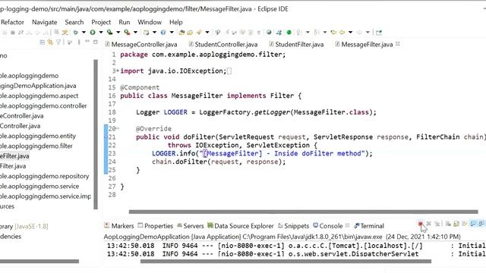Click the Clear Console icon
The height and width of the screenshot is (273, 486).
pyautogui.click(x=448, y=224)
